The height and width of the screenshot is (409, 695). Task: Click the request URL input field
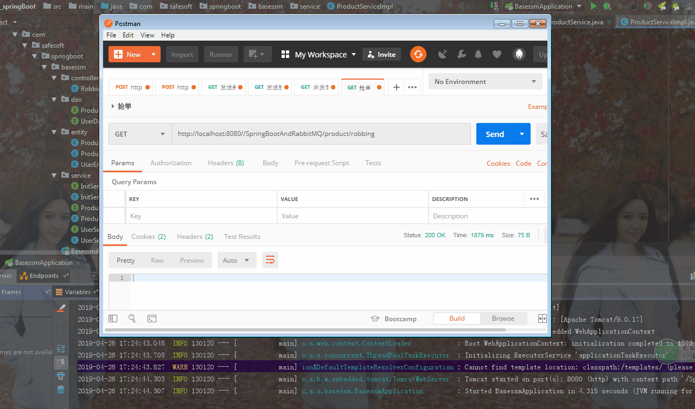321,134
